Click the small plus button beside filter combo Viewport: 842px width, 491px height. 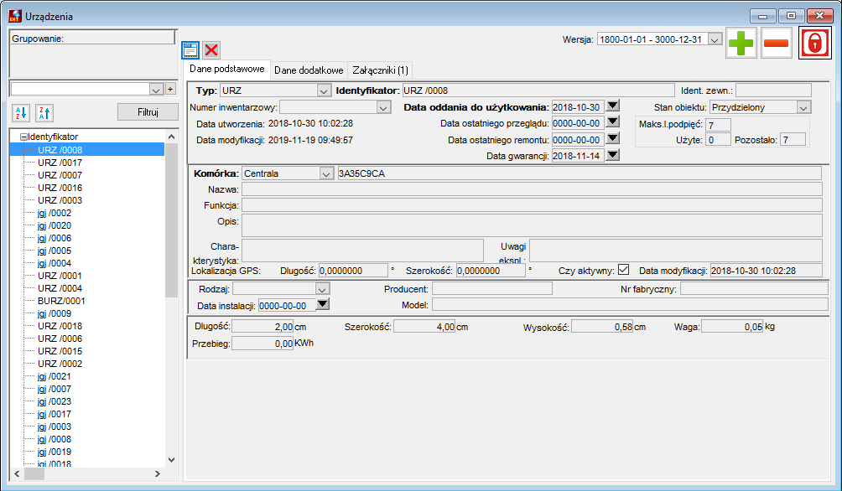pos(170,89)
